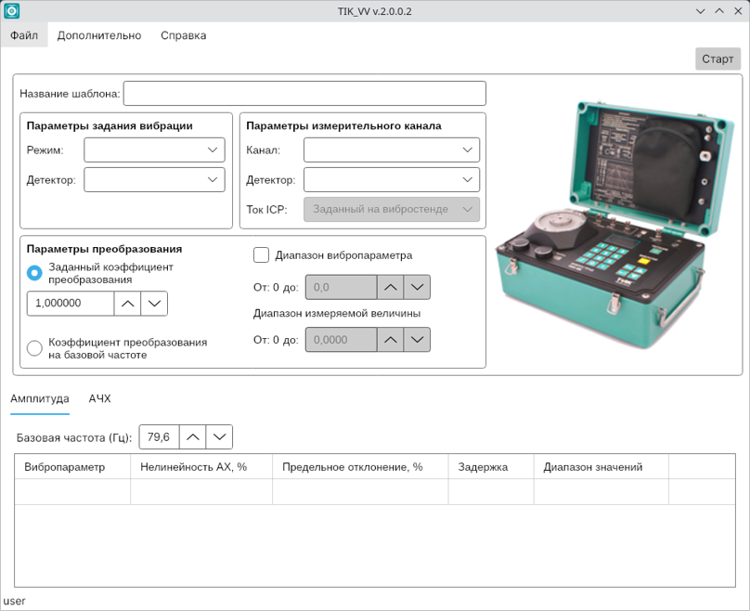Open the Ток ICP dropdown
This screenshot has height=611, width=750.
click(x=392, y=209)
